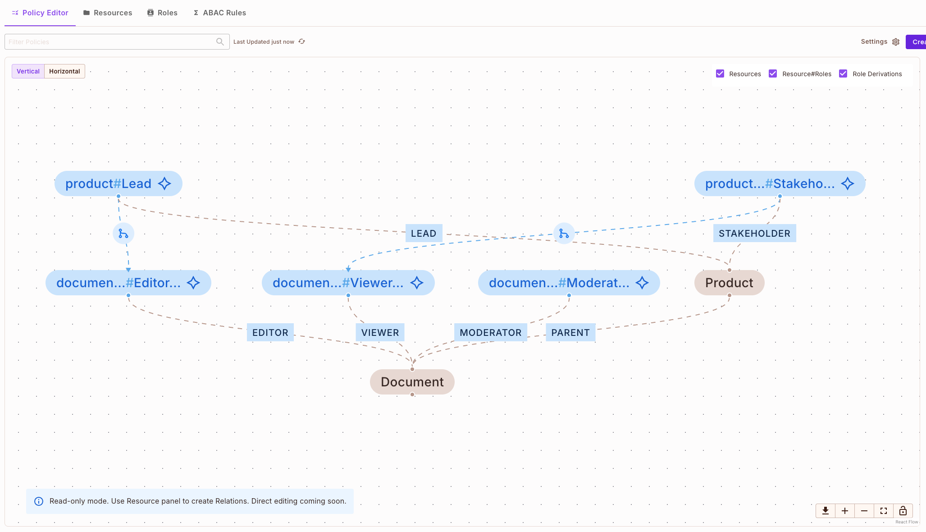The height and width of the screenshot is (532, 926).
Task: Click the fit view icon
Action: 884,511
